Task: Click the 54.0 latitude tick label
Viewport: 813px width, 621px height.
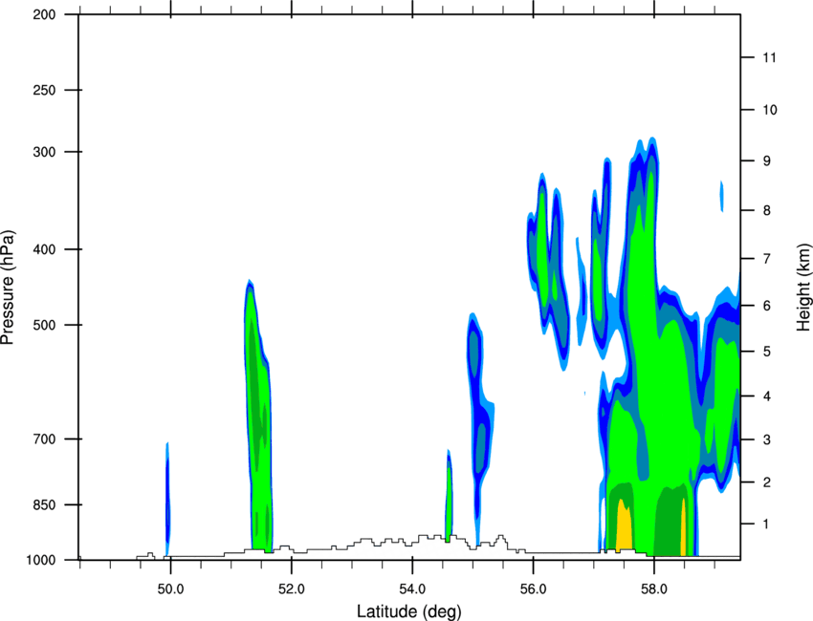Action: (x=412, y=589)
